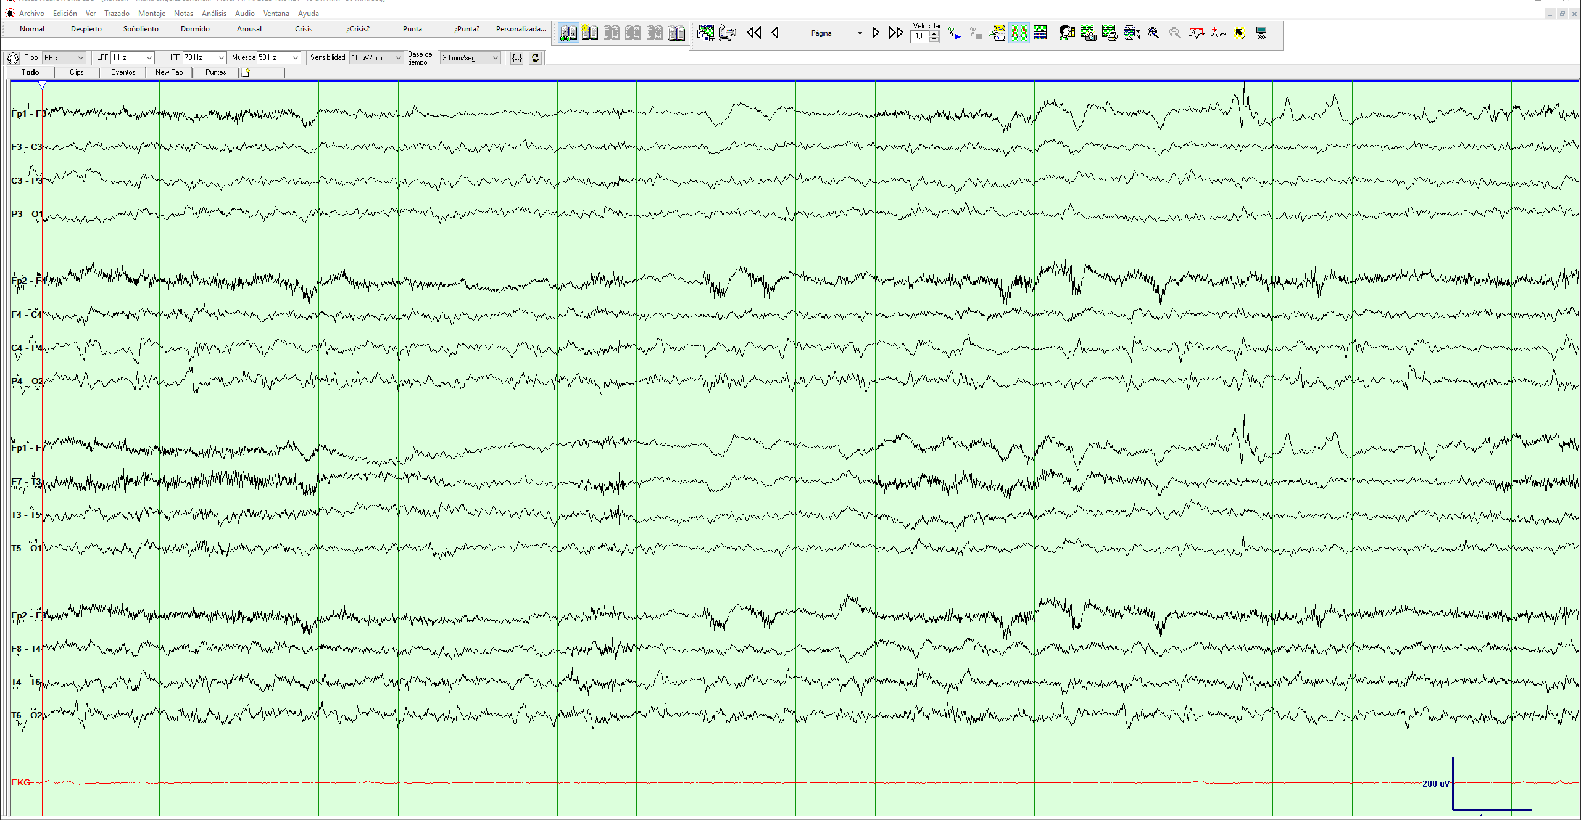The image size is (1581, 820).
Task: Switch to the Clips tab
Action: 77,72
